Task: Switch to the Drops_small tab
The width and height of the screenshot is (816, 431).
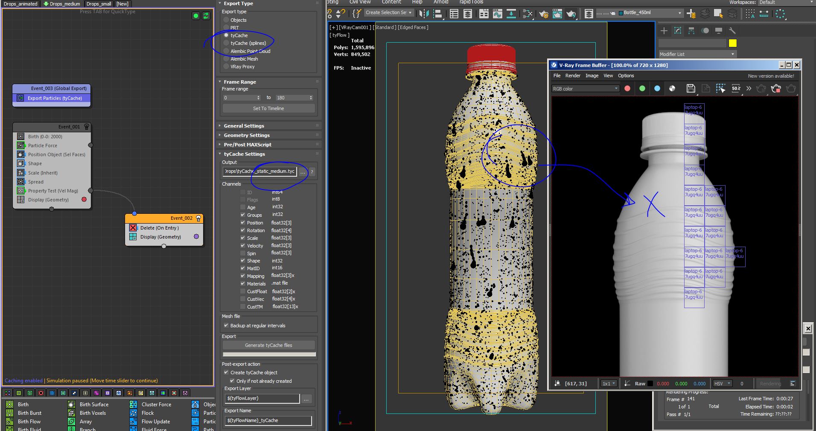Action: pyautogui.click(x=99, y=4)
